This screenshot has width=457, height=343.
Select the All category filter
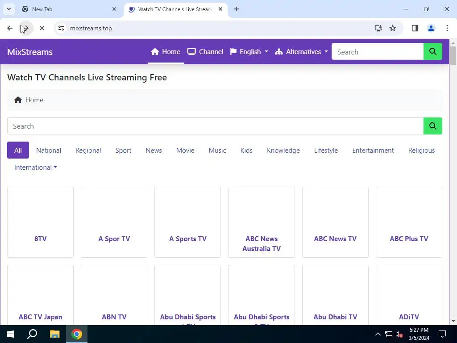coord(18,150)
